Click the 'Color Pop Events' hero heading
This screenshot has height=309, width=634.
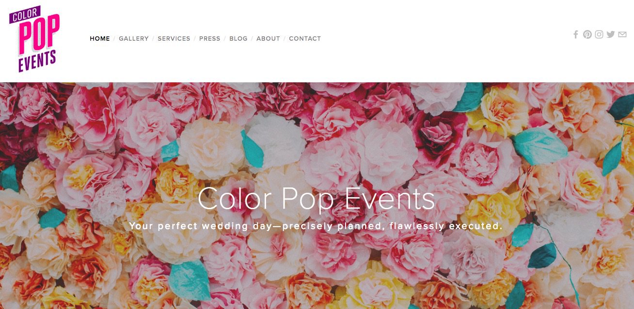click(x=317, y=199)
